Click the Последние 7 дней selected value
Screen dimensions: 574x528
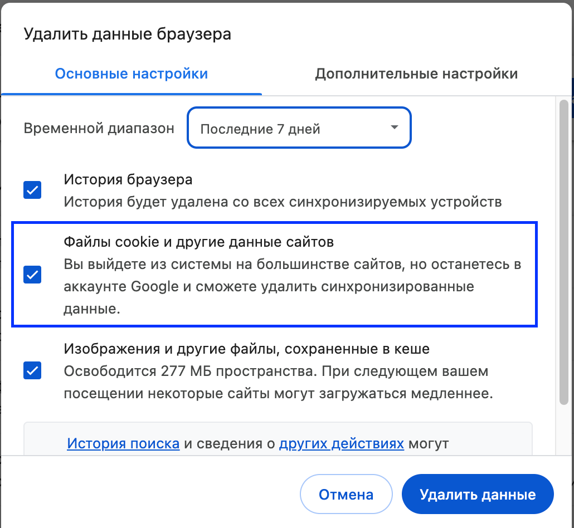260,129
